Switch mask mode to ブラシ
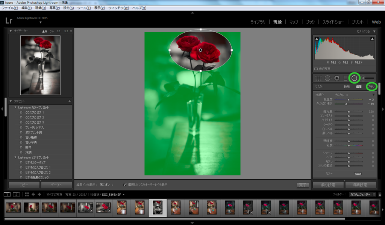 pos(371,87)
